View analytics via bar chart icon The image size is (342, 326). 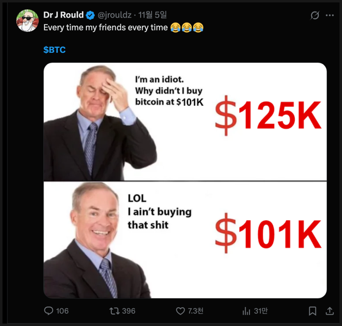[246, 311]
